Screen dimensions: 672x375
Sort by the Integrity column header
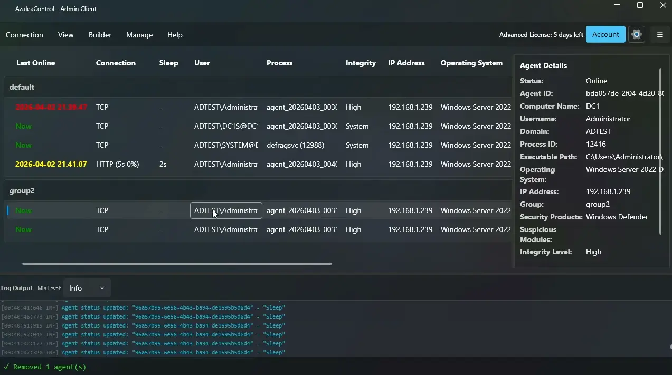[x=361, y=63]
